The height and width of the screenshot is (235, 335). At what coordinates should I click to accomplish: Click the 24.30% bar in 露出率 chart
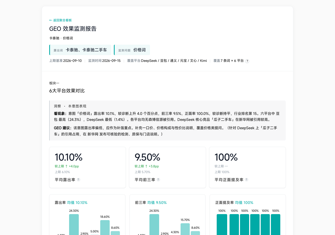[74, 225]
